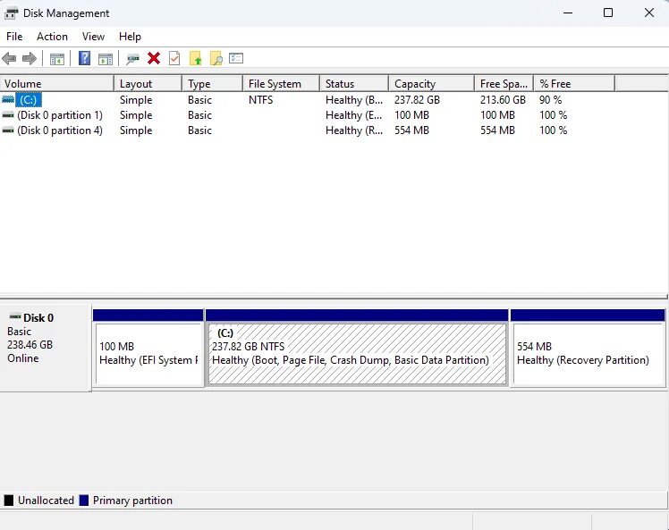Click the Forward arrow toolbar icon
This screenshot has width=669, height=530.
(x=29, y=58)
